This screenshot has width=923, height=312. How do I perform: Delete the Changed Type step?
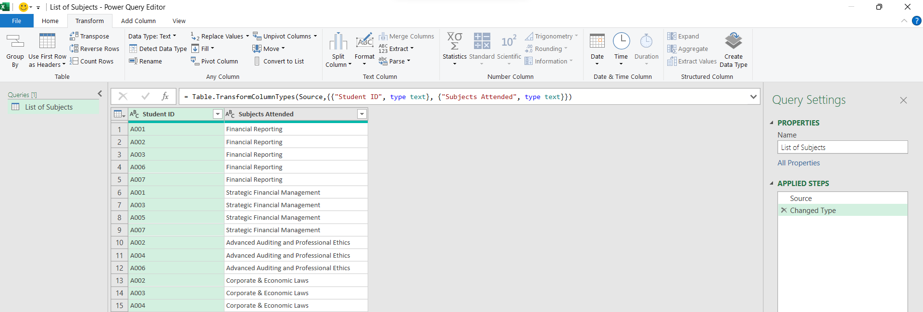click(784, 210)
